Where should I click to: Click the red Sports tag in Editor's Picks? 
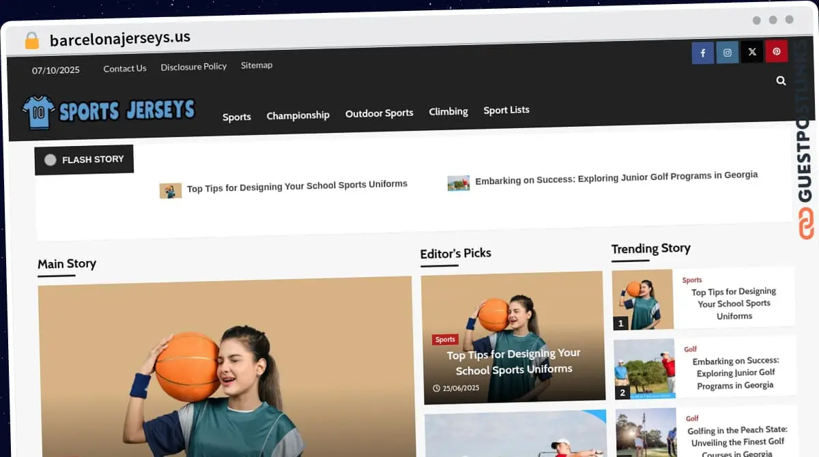point(445,340)
